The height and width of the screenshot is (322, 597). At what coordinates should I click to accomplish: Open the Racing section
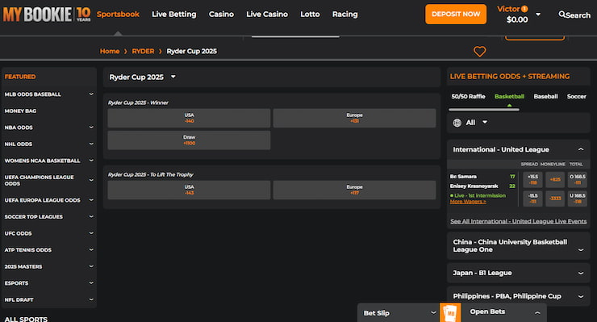click(x=345, y=14)
